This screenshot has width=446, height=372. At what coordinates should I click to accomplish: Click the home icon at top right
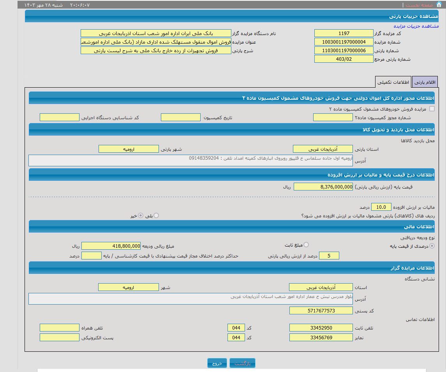tap(439, 5)
